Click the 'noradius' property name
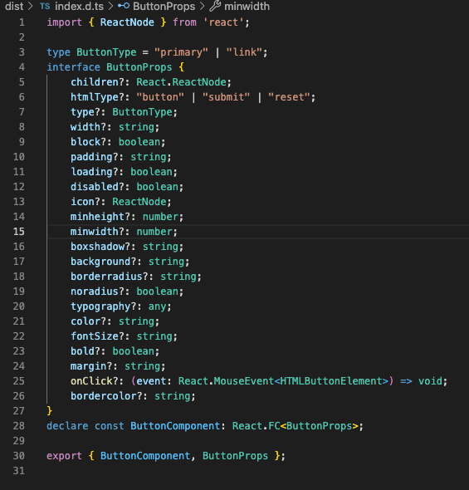Viewport: 469px width, 490px height. pyautogui.click(x=95, y=292)
